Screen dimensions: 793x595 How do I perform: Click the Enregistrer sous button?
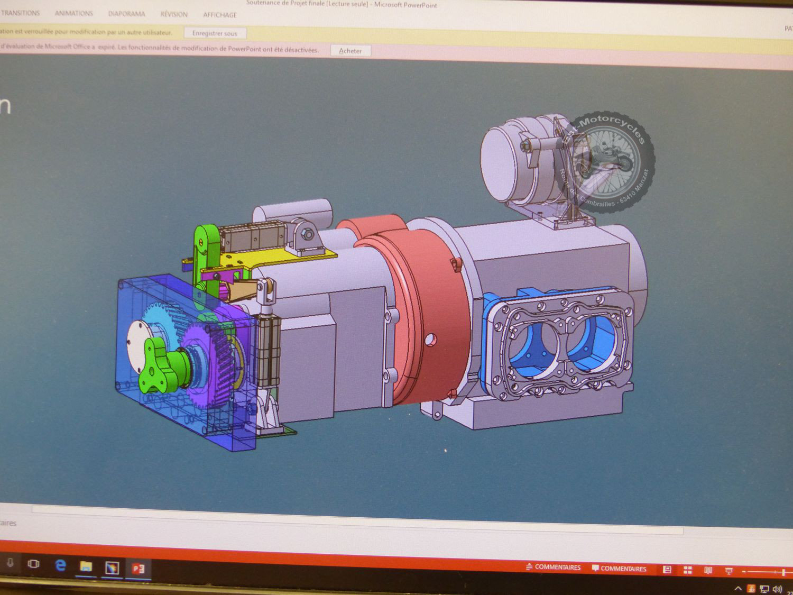coord(215,33)
